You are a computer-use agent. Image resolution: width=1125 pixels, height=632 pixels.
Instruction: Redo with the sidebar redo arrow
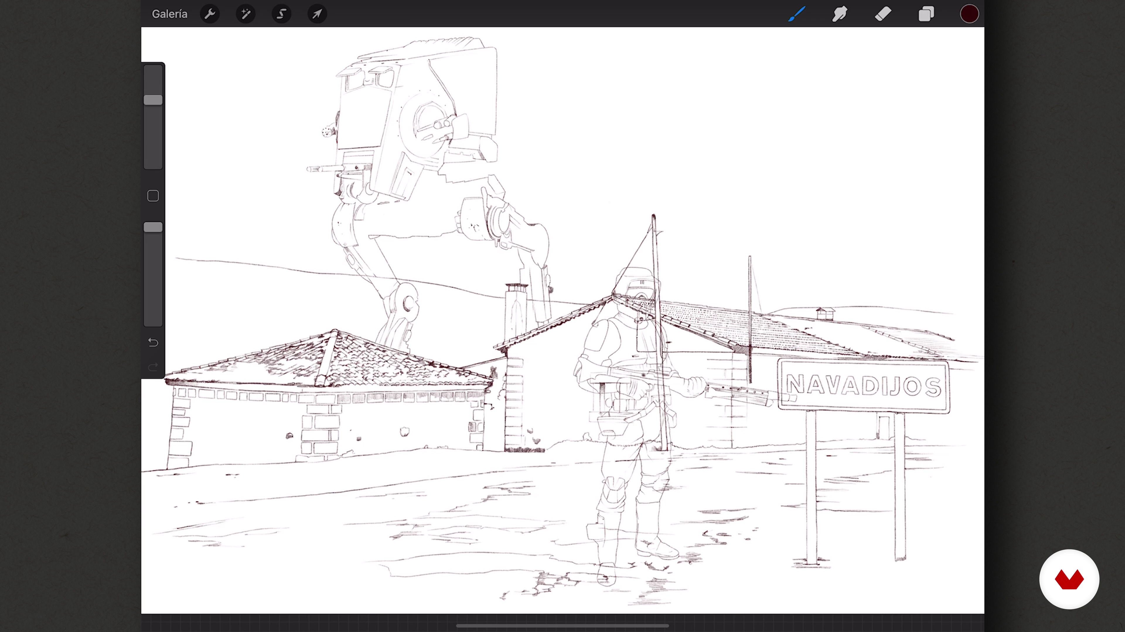(153, 367)
